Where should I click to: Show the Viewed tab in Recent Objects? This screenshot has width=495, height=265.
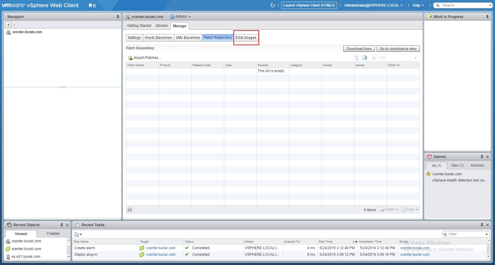pos(21,234)
